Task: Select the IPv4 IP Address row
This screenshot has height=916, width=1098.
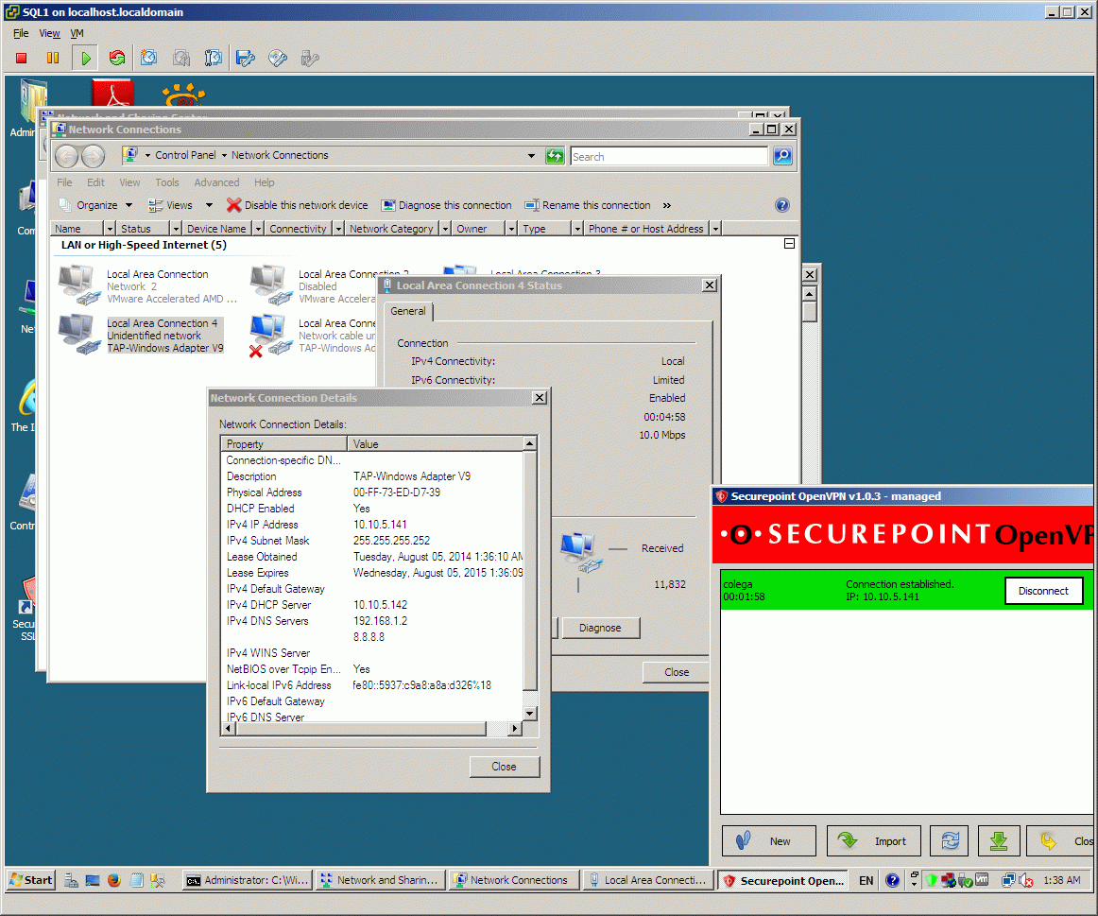Action: tap(372, 525)
